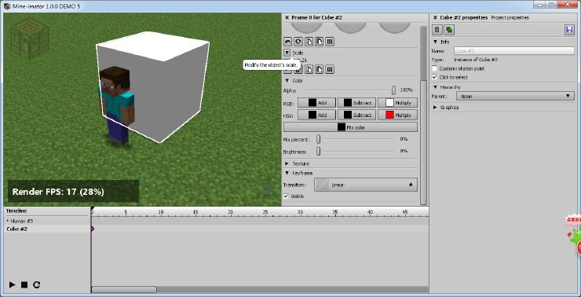Delete Cube #2 with the trash icon

tap(437, 30)
